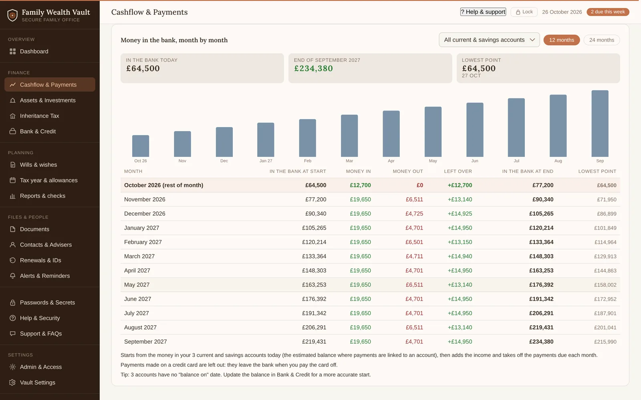Screen dimensions: 641x400
Task: Click the Reports & checks bar icon
Action: (x=13, y=196)
